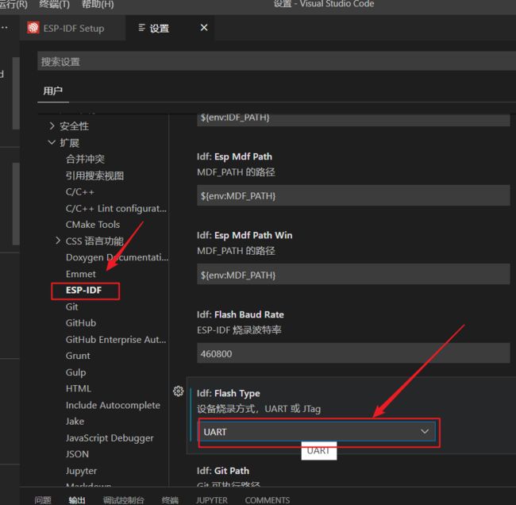This screenshot has height=505, width=516.
Task: Select C/C++ Lint configuration entry
Action: [x=116, y=208]
